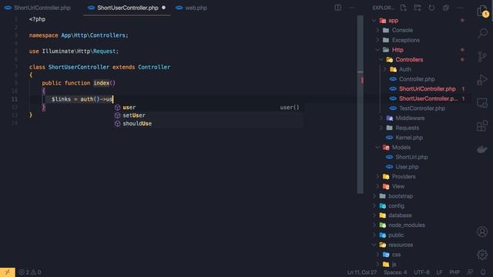Click Ln 11, Col 27 cursor position

click(x=361, y=272)
